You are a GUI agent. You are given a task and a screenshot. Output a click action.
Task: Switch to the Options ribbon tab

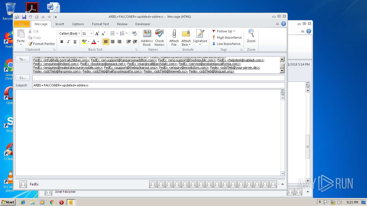(x=78, y=24)
